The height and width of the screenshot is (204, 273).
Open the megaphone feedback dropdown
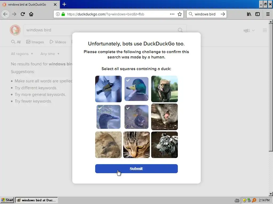tap(249, 31)
